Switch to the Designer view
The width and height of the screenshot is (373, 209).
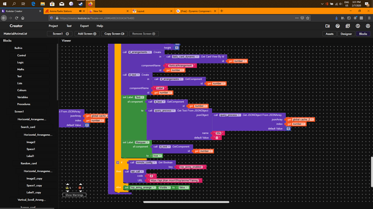tap(346, 34)
